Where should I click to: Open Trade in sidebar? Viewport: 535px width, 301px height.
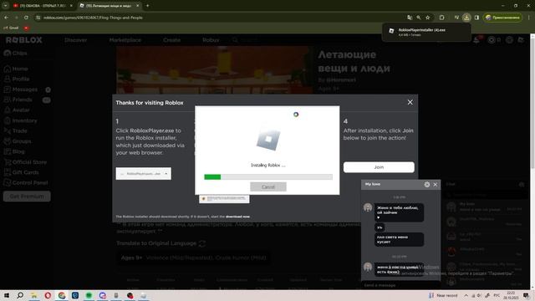click(16, 130)
